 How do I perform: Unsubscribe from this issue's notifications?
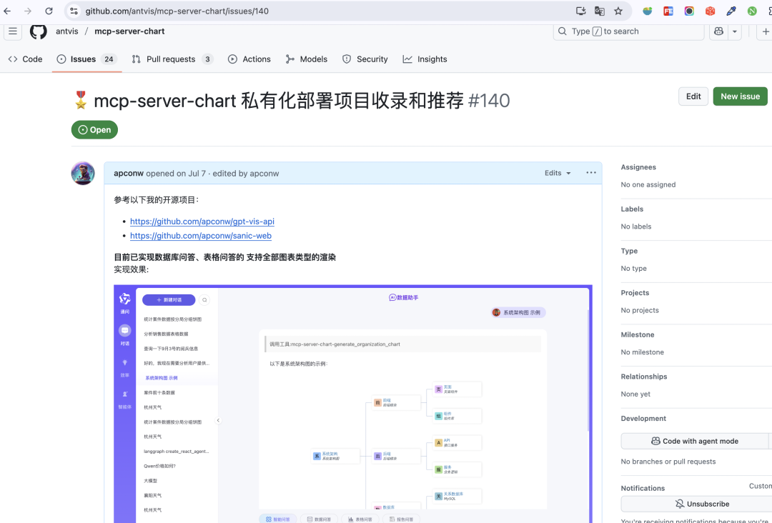(x=703, y=504)
